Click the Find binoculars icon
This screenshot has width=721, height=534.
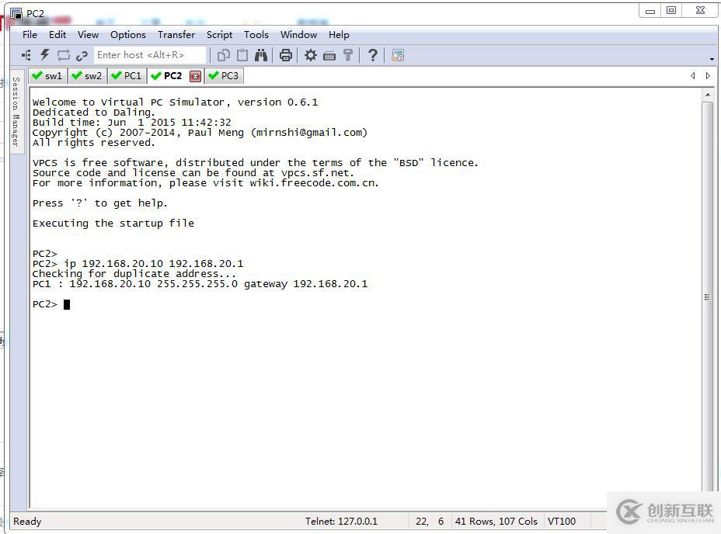[x=261, y=56]
